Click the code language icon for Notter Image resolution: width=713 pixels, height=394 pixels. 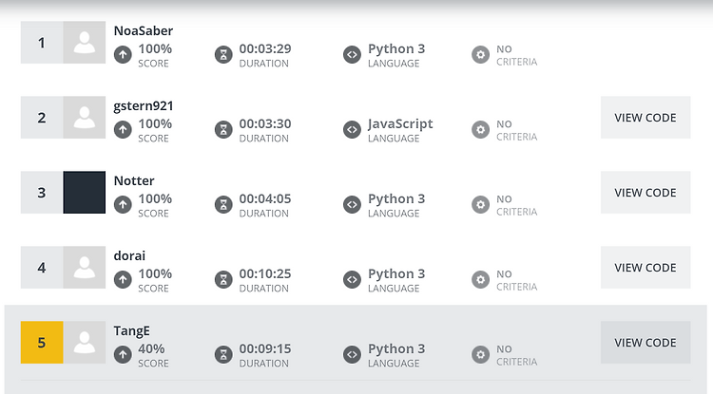pyautogui.click(x=352, y=205)
